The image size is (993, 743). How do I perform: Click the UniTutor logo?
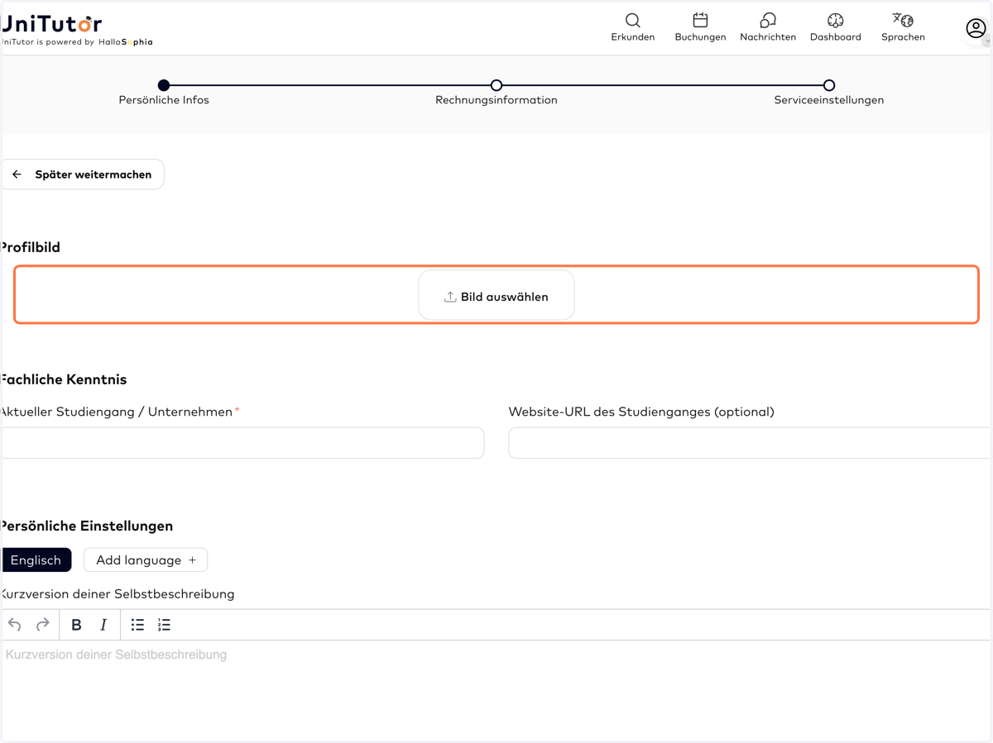pyautogui.click(x=51, y=23)
